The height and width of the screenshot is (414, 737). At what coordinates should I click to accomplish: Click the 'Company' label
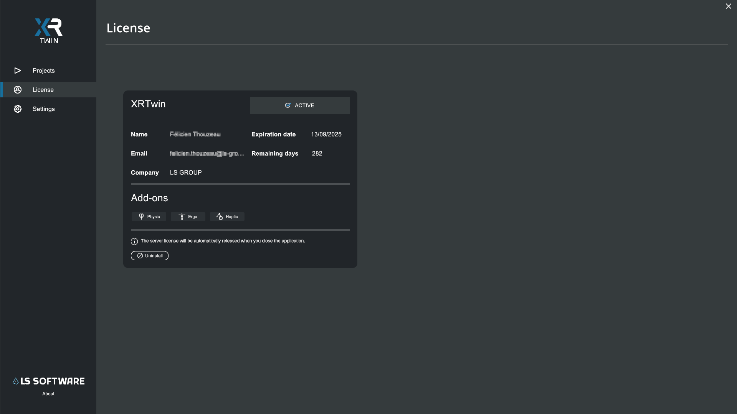click(x=145, y=172)
